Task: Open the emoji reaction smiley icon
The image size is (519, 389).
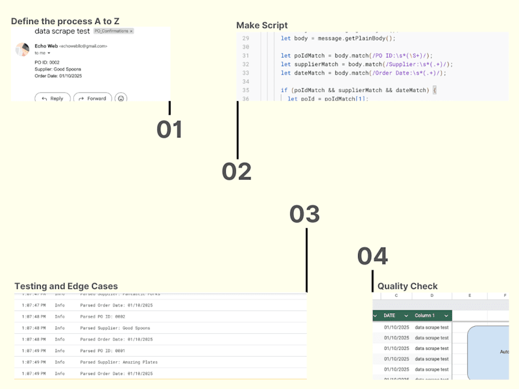Action: (x=121, y=98)
